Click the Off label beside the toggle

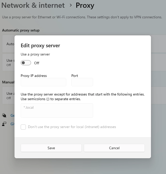[x=37, y=63]
